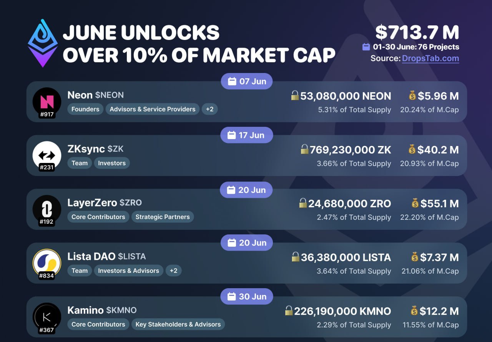Select the 07 Jun date badge
The width and height of the screenshot is (492, 342).
(246, 81)
